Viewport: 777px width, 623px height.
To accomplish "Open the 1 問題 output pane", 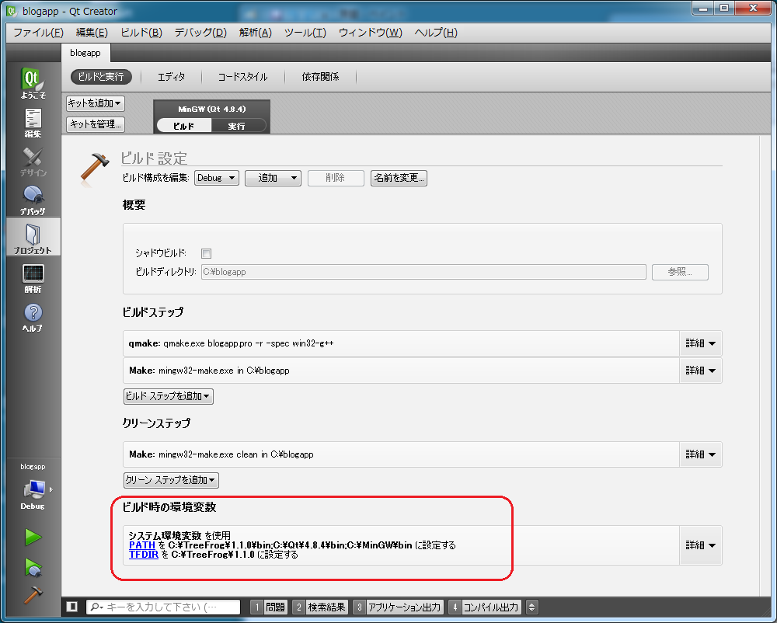I will pyautogui.click(x=269, y=607).
